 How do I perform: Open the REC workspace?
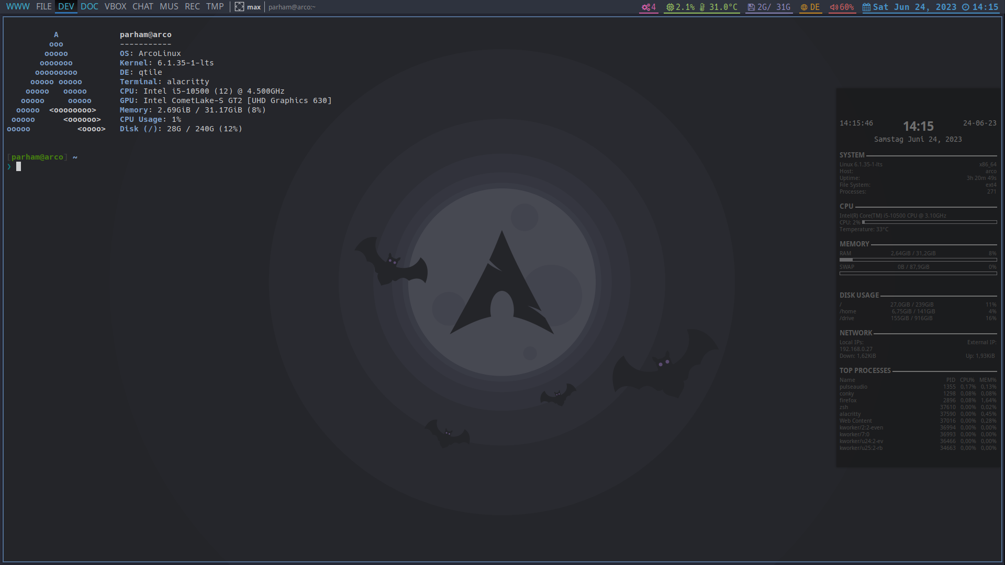(x=192, y=7)
